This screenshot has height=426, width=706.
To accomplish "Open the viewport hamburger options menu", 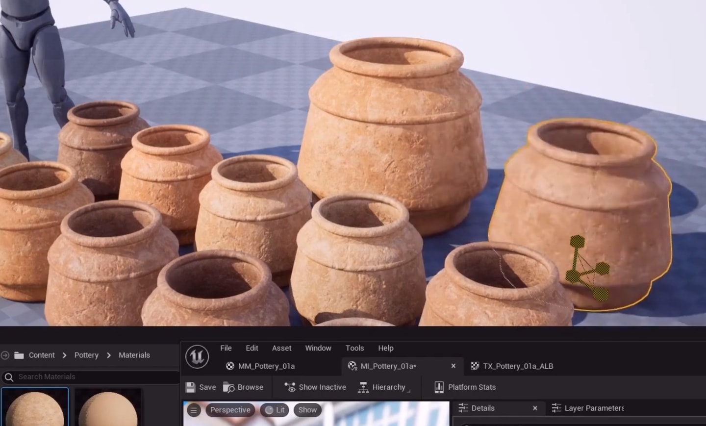I will click(x=194, y=410).
